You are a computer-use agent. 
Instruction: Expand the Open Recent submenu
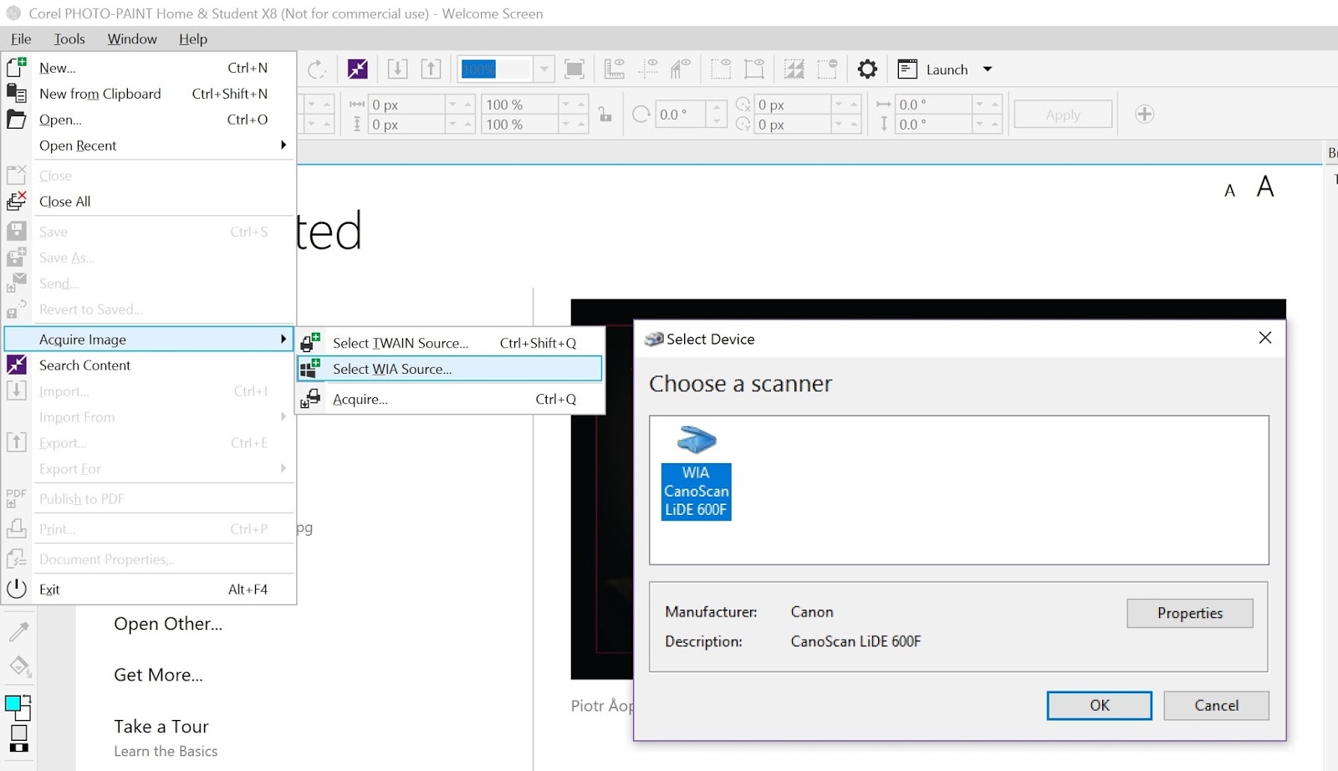(283, 145)
